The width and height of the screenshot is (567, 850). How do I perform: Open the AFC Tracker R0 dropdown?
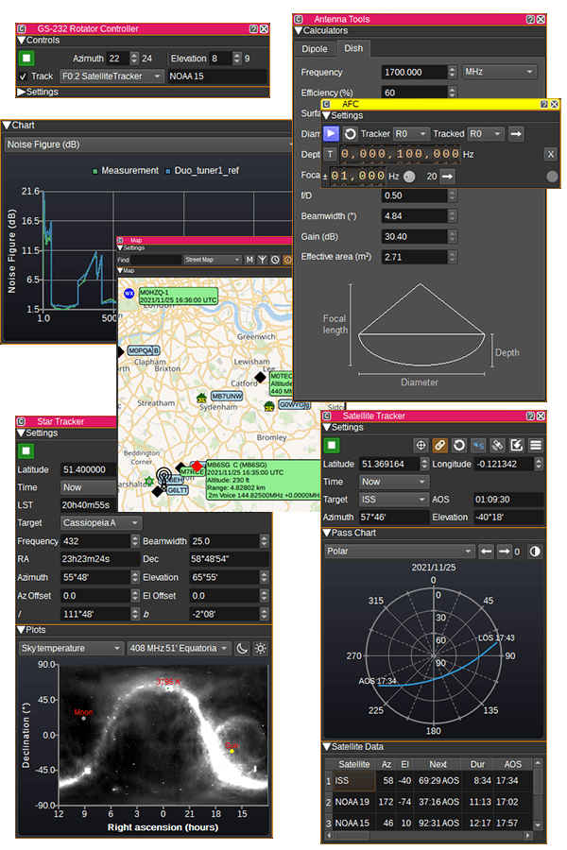[x=411, y=134]
